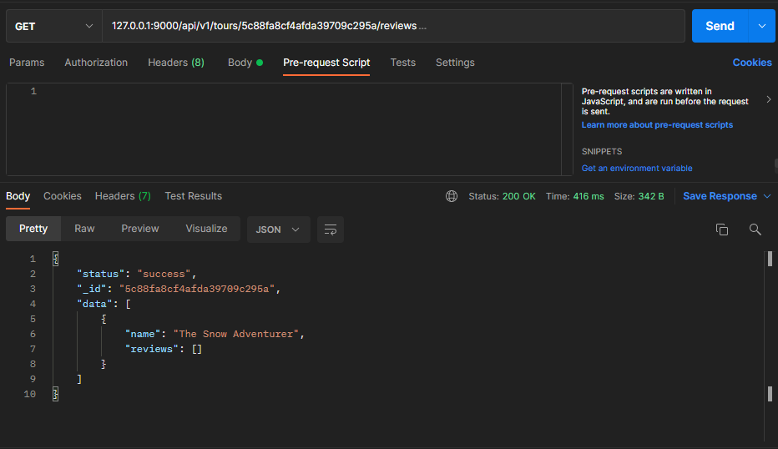Expand the Send button options arrow
The width and height of the screenshot is (778, 449).
pyautogui.click(x=761, y=26)
